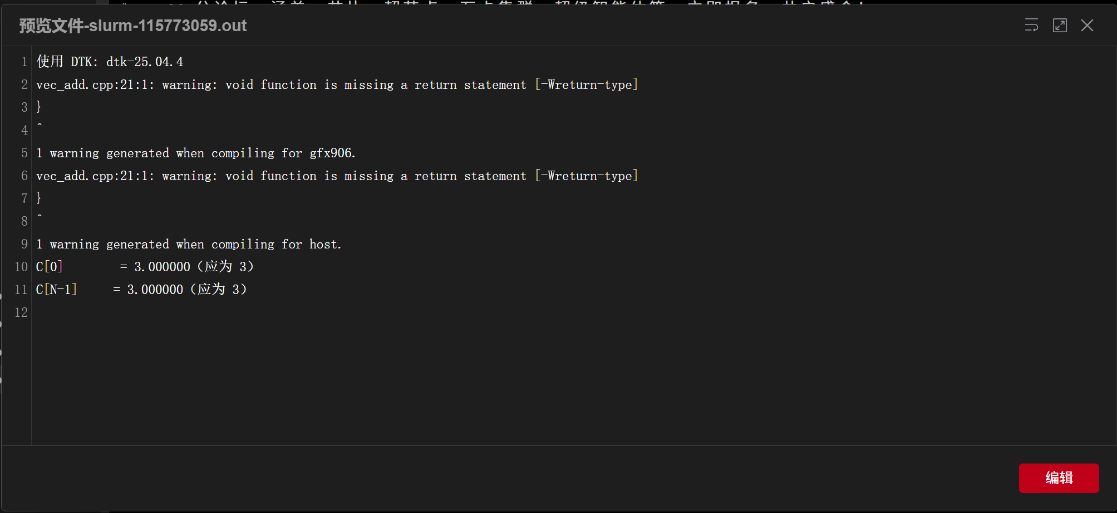This screenshot has width=1117, height=513.
Task: Click the title 预览文件-slurm-115773059.out
Action: click(x=133, y=26)
